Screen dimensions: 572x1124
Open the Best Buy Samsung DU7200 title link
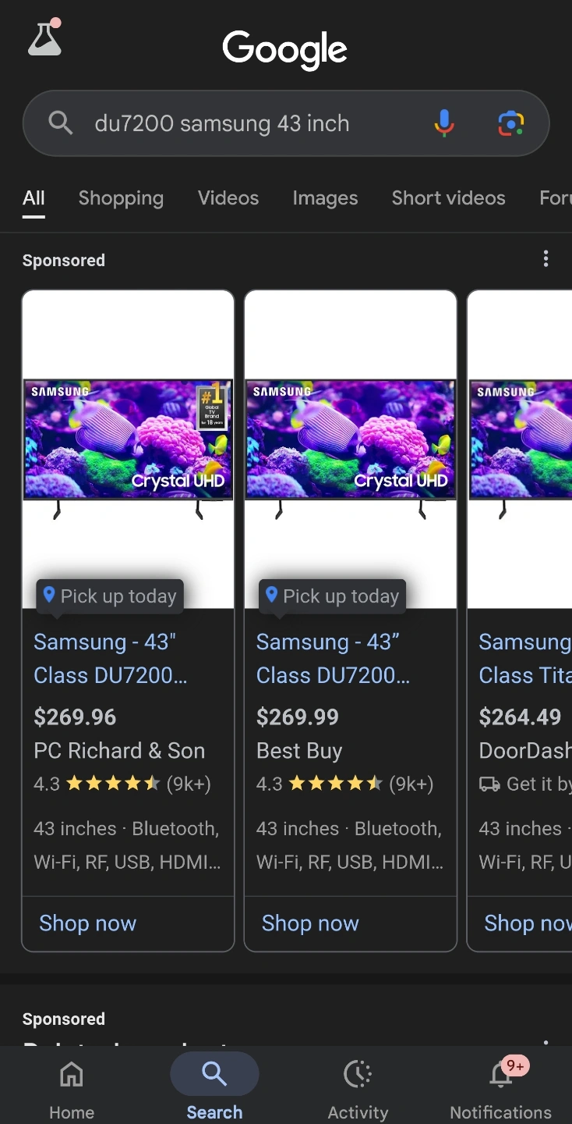click(333, 659)
